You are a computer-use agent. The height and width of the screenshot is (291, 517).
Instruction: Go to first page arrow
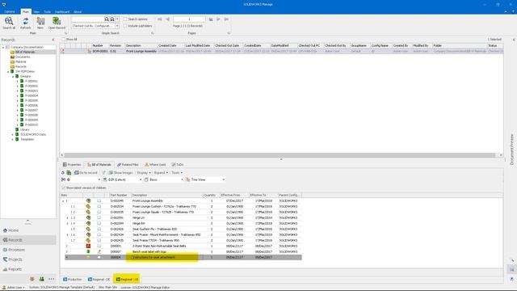tap(160, 19)
